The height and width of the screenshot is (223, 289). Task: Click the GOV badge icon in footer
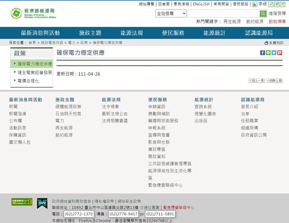coord(42,204)
